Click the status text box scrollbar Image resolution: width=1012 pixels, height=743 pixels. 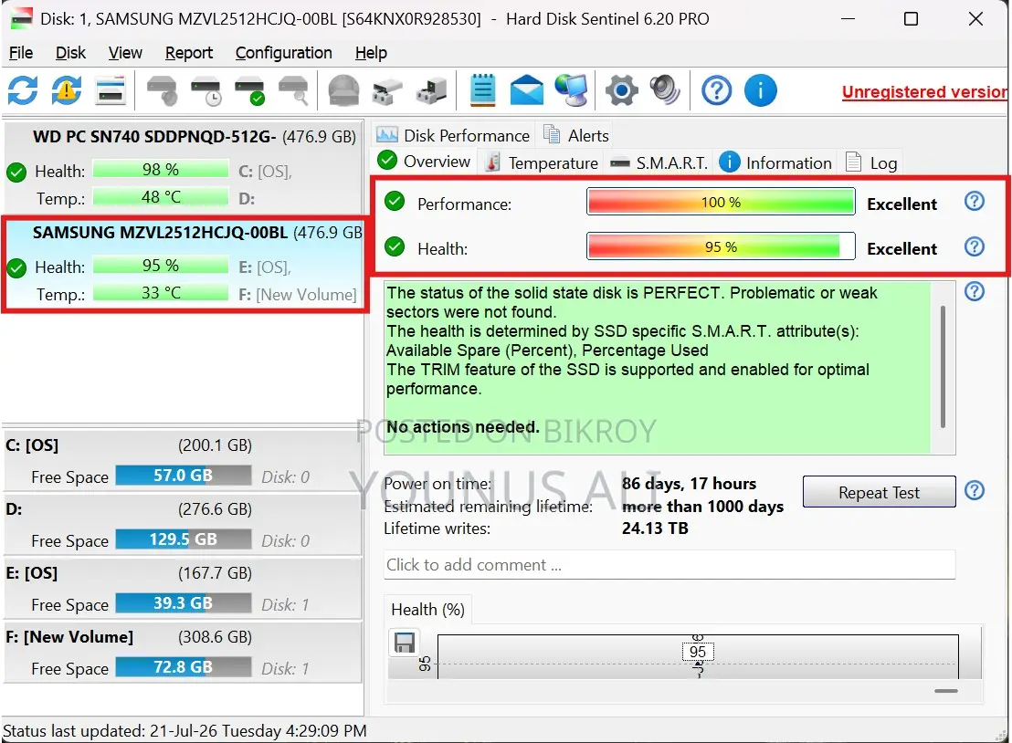943,368
